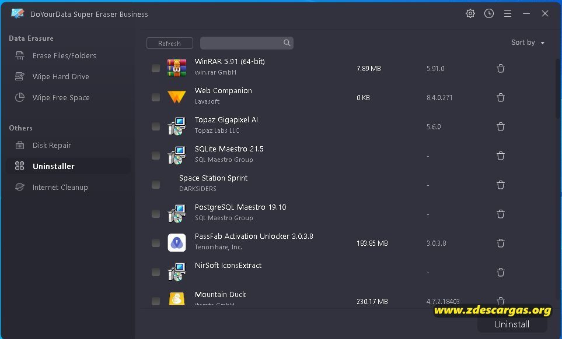Tick the checkbox for PassFab Activation Unlocker
The width and height of the screenshot is (562, 339).
pos(156,243)
